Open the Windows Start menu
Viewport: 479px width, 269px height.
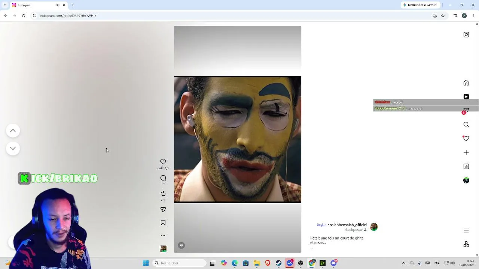pos(146,263)
